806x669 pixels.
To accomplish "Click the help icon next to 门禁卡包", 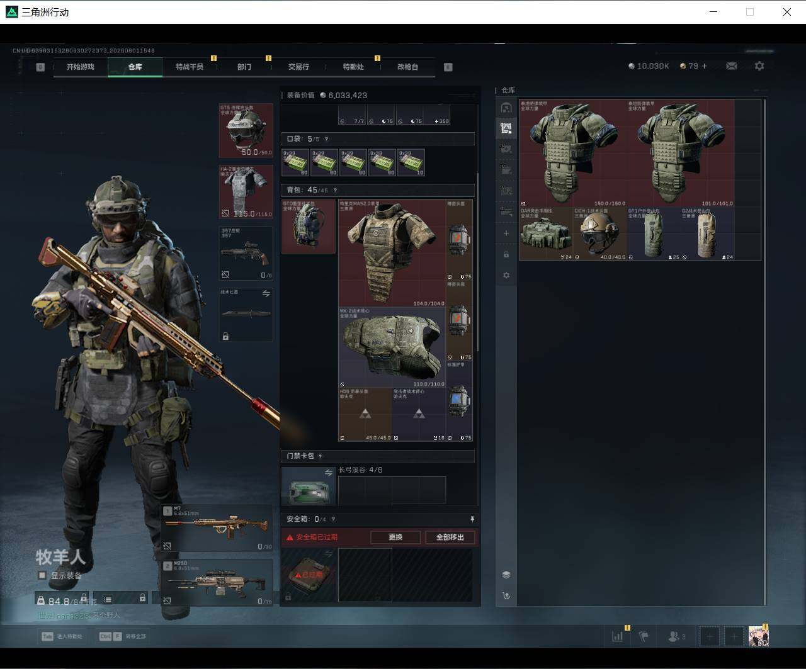I will point(320,456).
